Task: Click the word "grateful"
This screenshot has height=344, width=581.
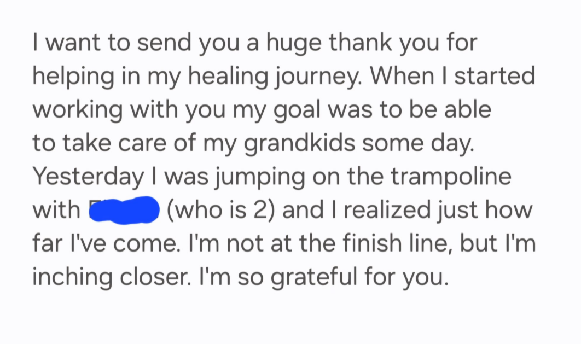Action: (x=314, y=277)
